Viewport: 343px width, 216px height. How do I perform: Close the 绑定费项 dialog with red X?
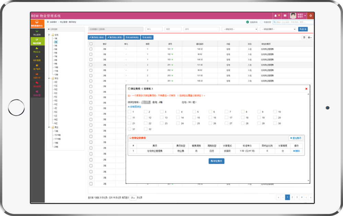pos(306,89)
